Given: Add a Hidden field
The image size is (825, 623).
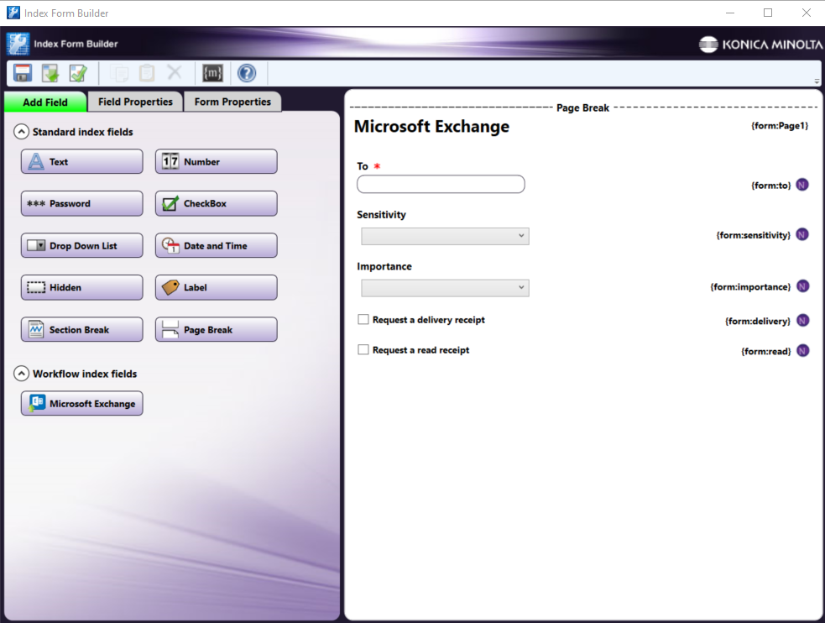Looking at the screenshot, I should tap(82, 287).
